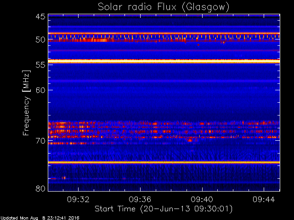Click the frequency tick label '80'
The image size is (294, 220).
click(40, 188)
